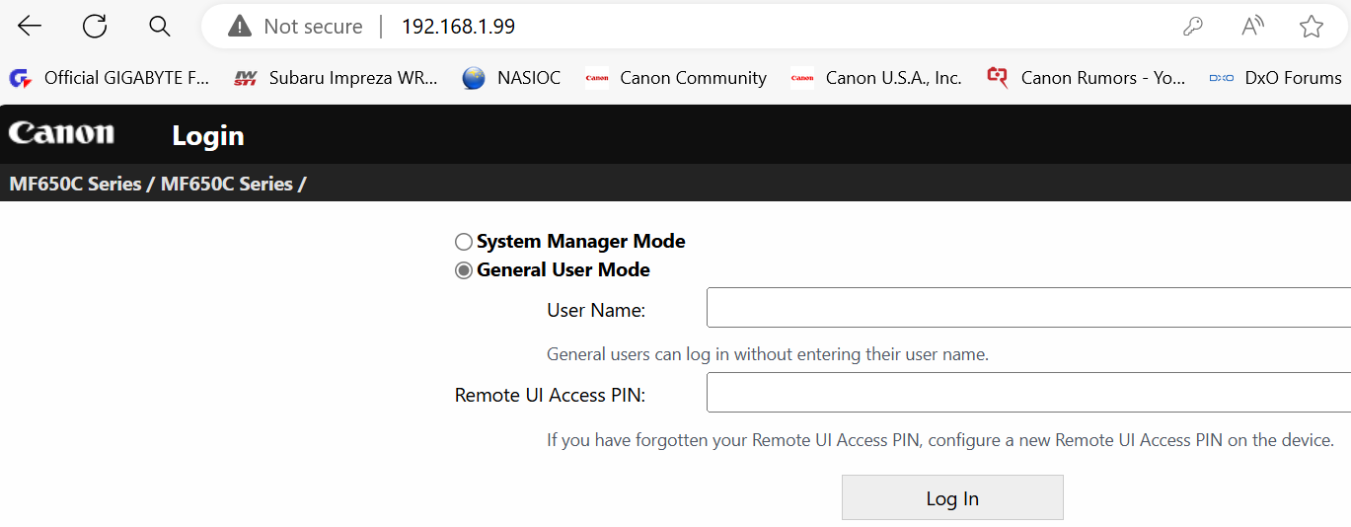Open the Not secure warning icon
The image size is (1351, 527).
click(240, 27)
